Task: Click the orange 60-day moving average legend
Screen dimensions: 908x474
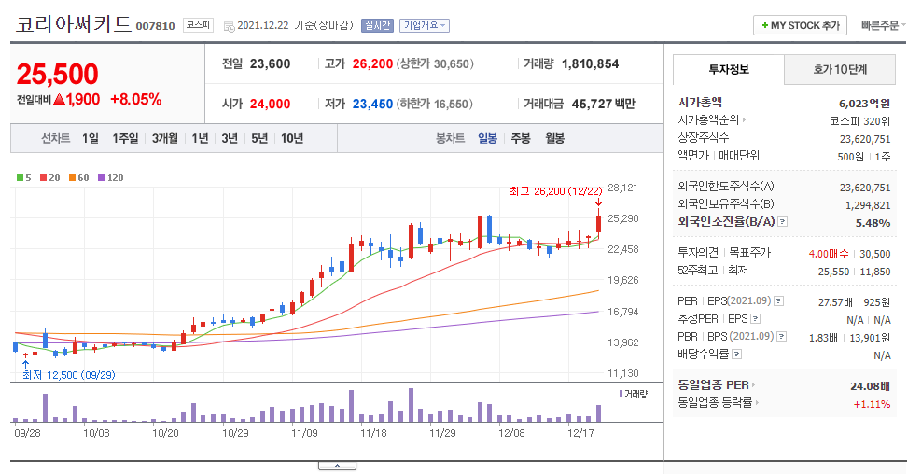Action: pos(78,177)
